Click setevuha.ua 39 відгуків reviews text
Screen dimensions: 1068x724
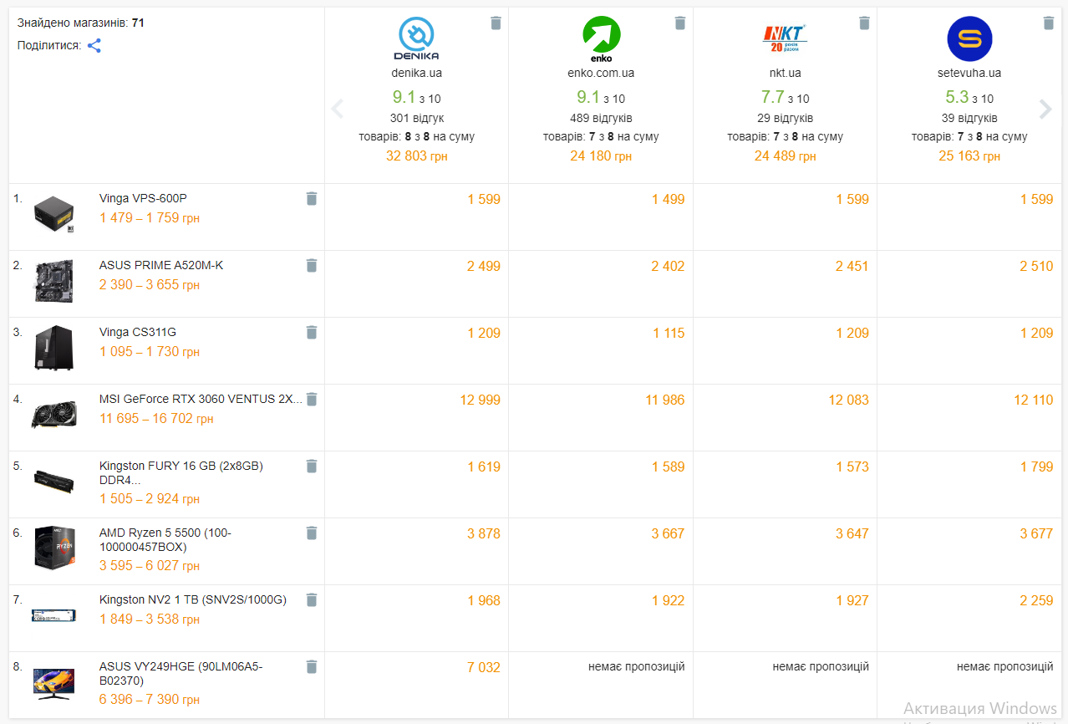coord(969,118)
